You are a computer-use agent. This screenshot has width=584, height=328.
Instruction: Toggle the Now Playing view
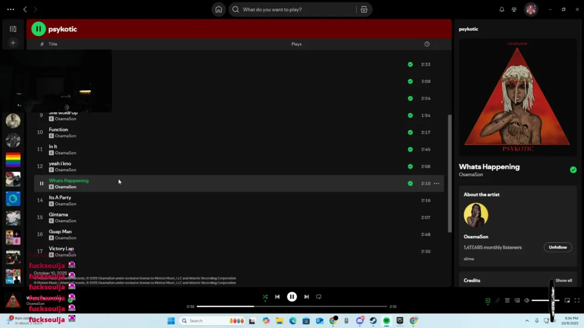pos(488,301)
